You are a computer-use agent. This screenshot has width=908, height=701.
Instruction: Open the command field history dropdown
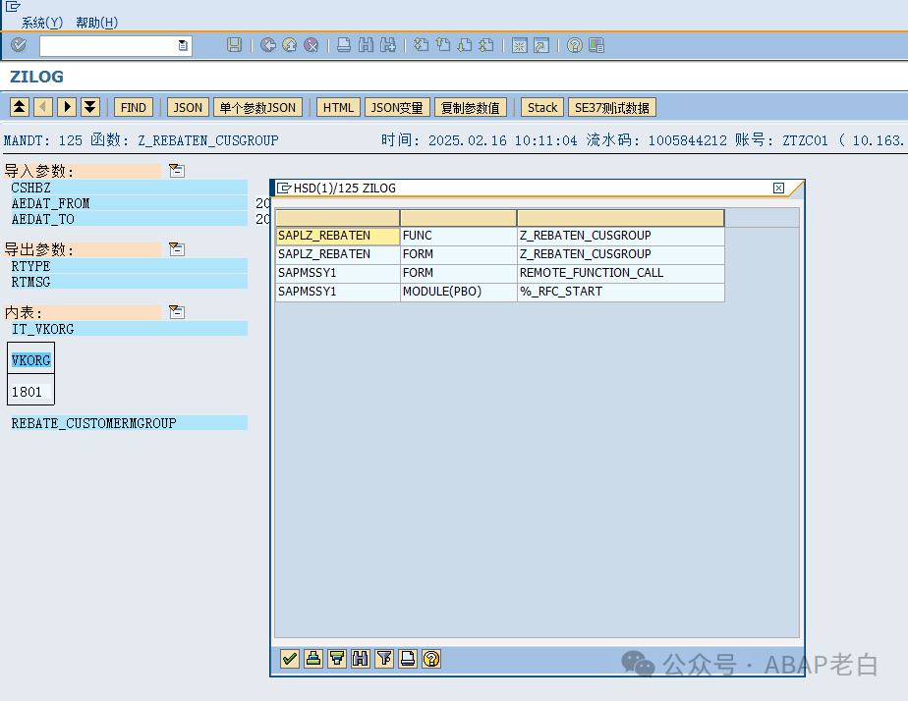(x=183, y=45)
